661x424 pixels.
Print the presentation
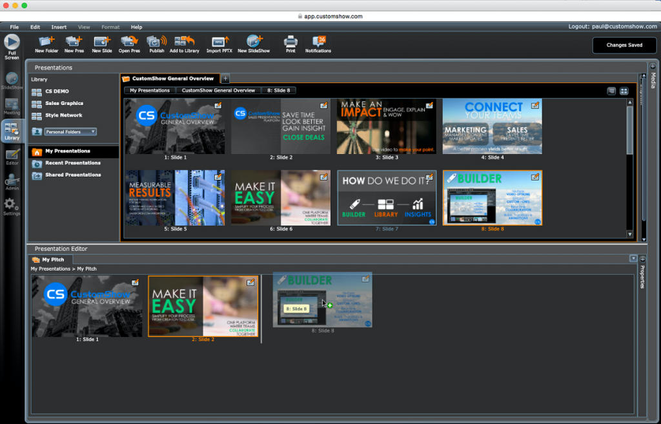[x=290, y=44]
